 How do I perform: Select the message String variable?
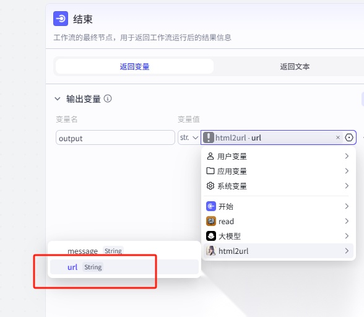[124, 251]
